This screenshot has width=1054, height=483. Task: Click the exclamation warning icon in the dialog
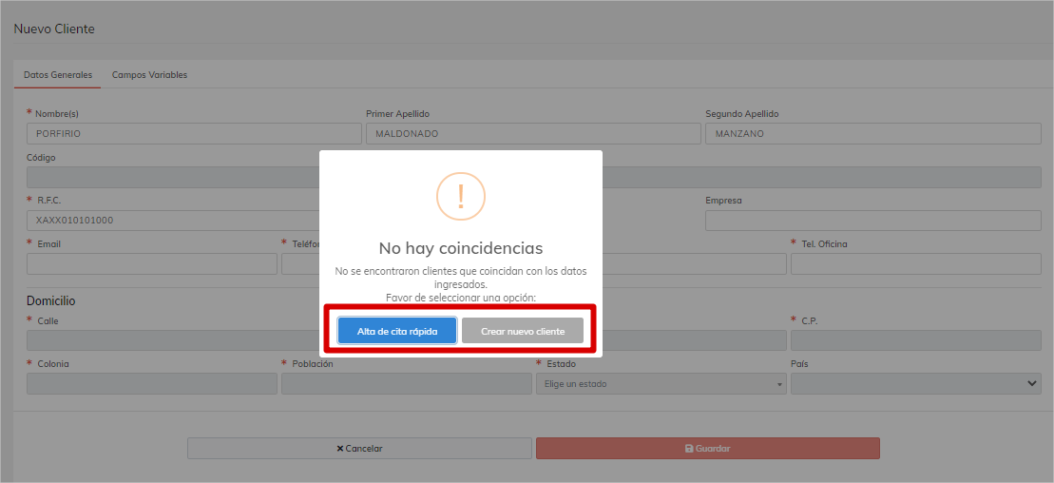click(x=461, y=196)
